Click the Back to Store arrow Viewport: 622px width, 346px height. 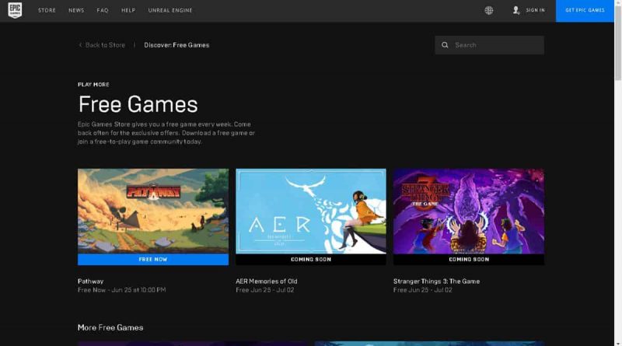(x=80, y=45)
